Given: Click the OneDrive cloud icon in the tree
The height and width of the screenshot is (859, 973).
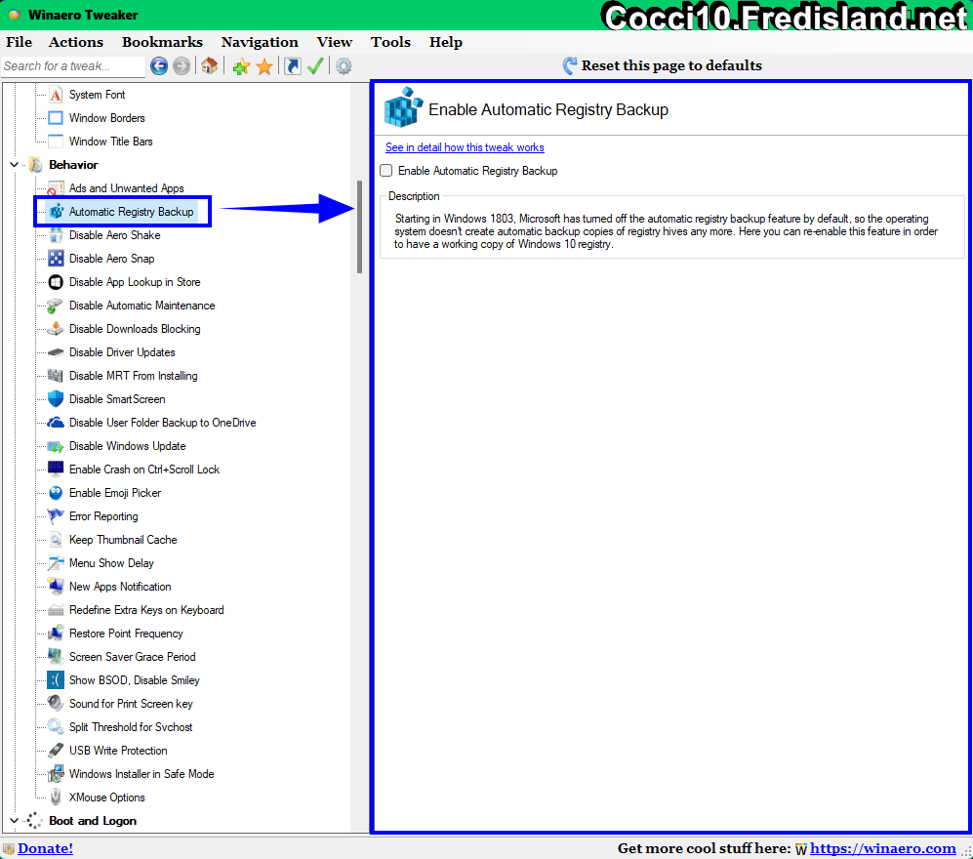Looking at the screenshot, I should [56, 423].
